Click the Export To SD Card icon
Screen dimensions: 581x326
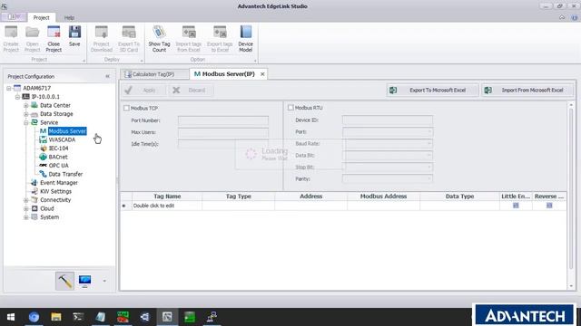point(129,39)
